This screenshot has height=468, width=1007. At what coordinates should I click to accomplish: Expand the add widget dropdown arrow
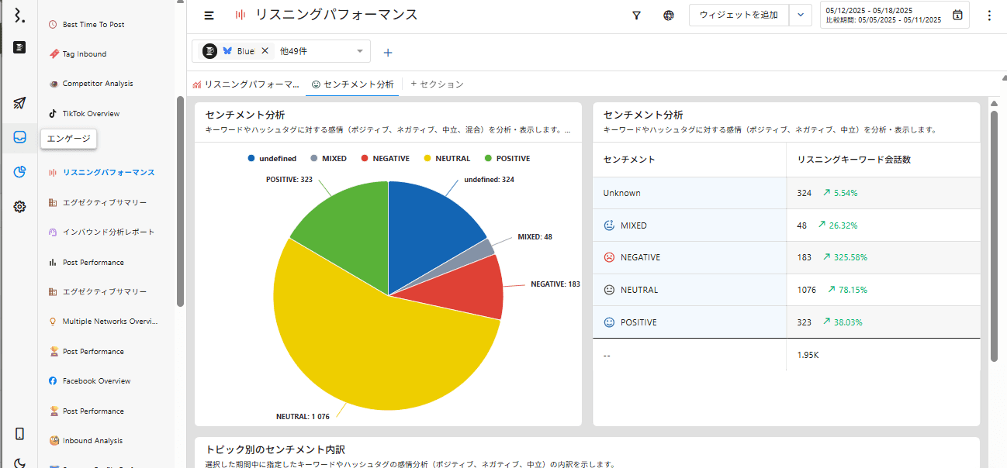(801, 15)
